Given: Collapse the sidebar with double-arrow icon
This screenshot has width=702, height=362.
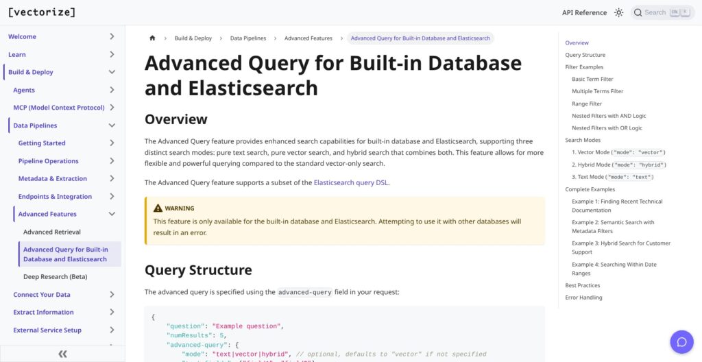Looking at the screenshot, I should point(62,354).
